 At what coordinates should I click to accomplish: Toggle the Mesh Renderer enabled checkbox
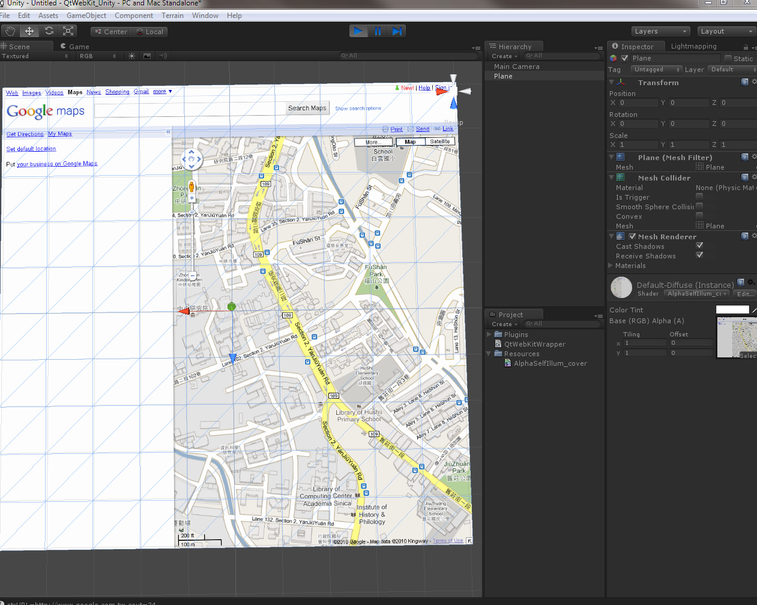632,236
